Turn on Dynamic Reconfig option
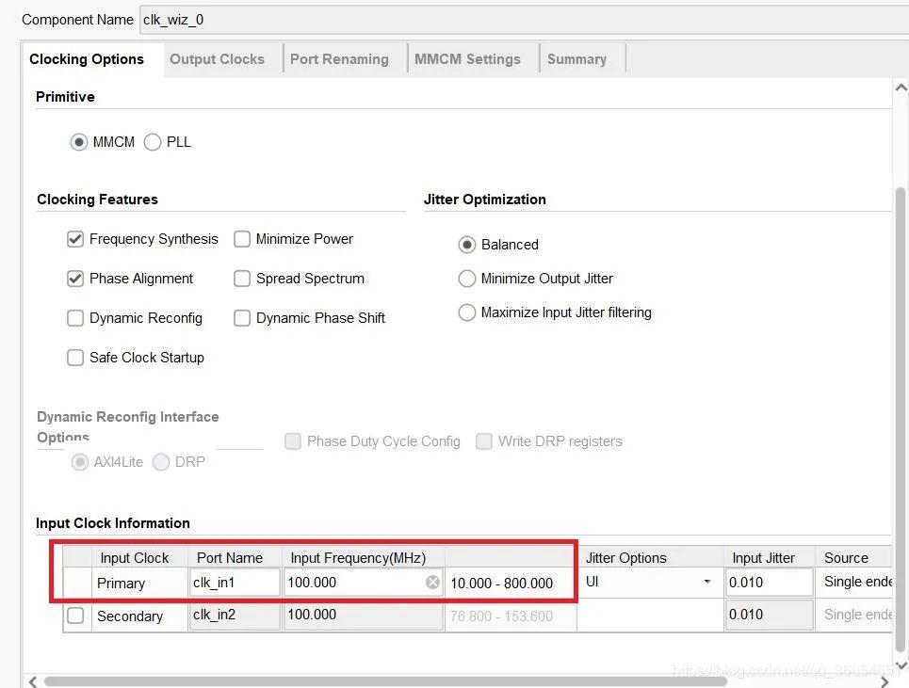 pos(75,318)
